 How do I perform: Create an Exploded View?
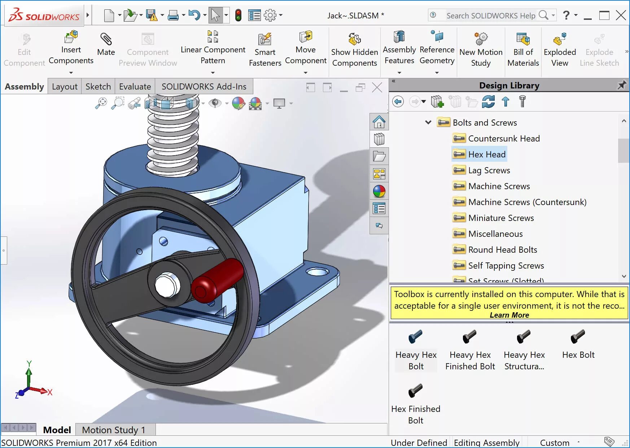pos(560,50)
